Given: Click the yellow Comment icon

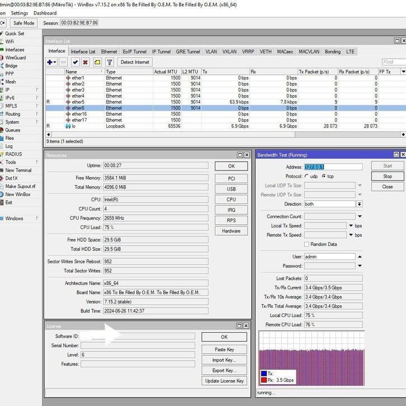Looking at the screenshot, I should [97, 62].
